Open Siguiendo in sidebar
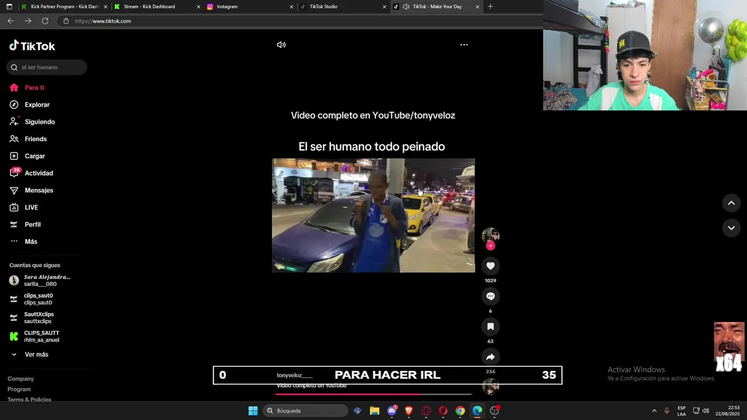 coord(32,122)
